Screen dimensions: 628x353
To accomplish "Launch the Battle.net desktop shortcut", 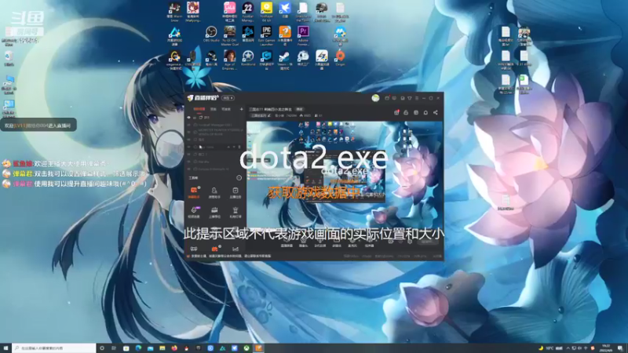I will (x=248, y=35).
